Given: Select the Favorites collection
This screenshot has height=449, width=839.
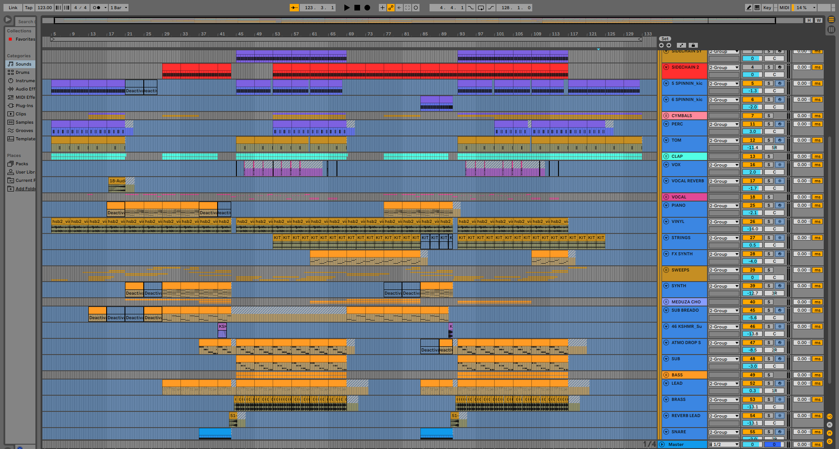Looking at the screenshot, I should (21, 39).
